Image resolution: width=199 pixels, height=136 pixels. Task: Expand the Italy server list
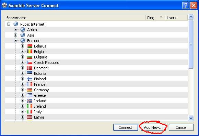(22, 112)
